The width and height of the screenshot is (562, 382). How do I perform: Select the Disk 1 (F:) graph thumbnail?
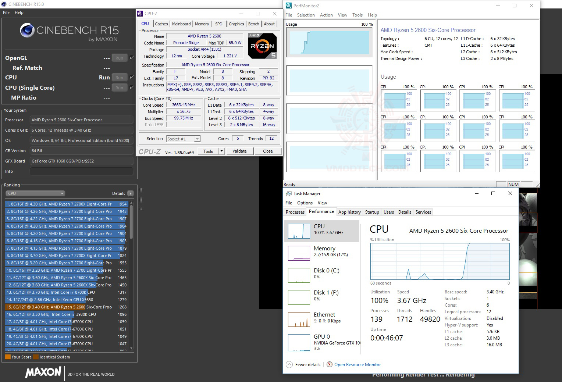tap(299, 297)
